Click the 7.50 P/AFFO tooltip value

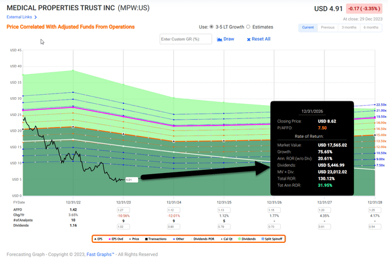pos(323,128)
